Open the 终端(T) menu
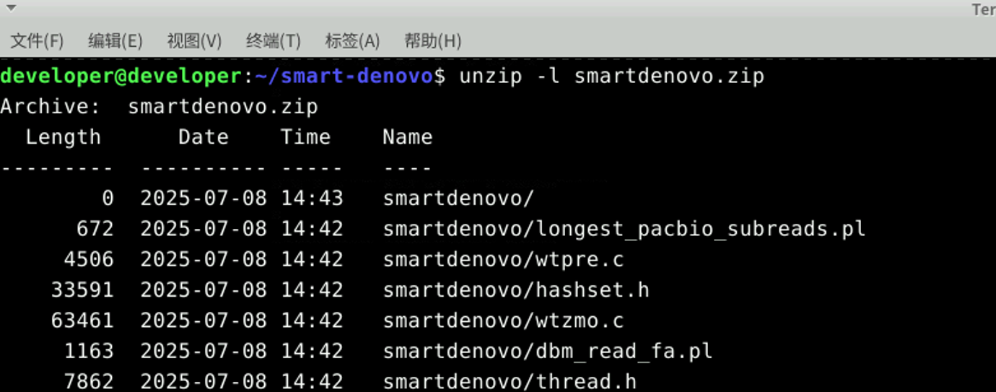 (x=274, y=41)
